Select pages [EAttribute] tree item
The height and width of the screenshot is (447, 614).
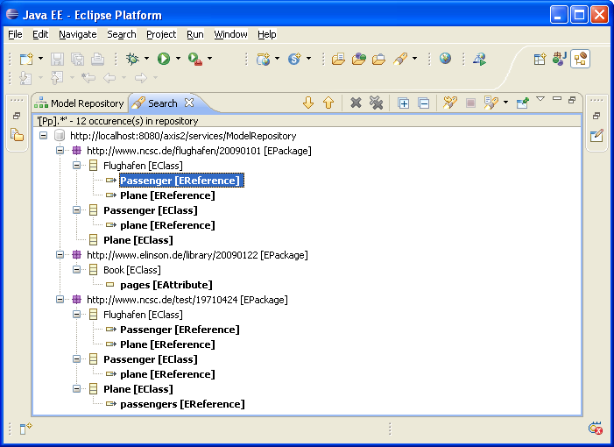point(166,285)
